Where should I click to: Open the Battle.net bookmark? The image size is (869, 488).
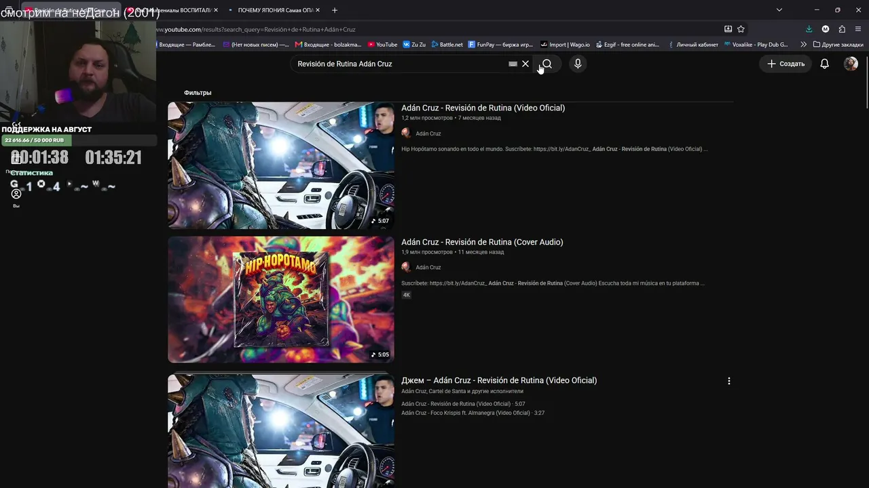[447, 45]
